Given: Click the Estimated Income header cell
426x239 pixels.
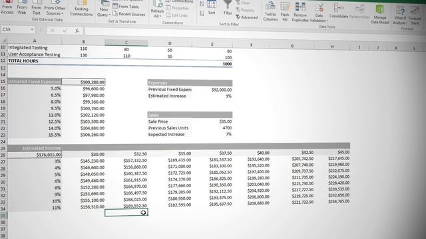Looking at the screenshot, I should [35, 148].
